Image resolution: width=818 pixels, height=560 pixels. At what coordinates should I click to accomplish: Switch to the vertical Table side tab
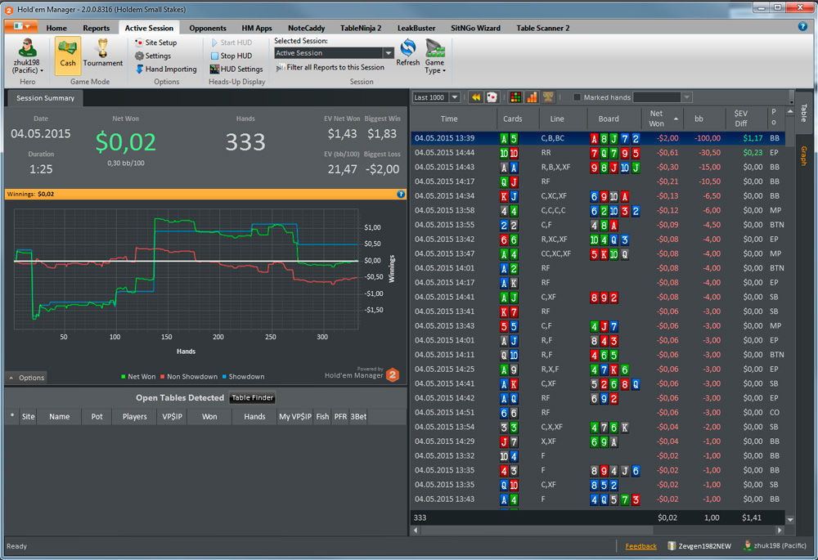(x=804, y=112)
